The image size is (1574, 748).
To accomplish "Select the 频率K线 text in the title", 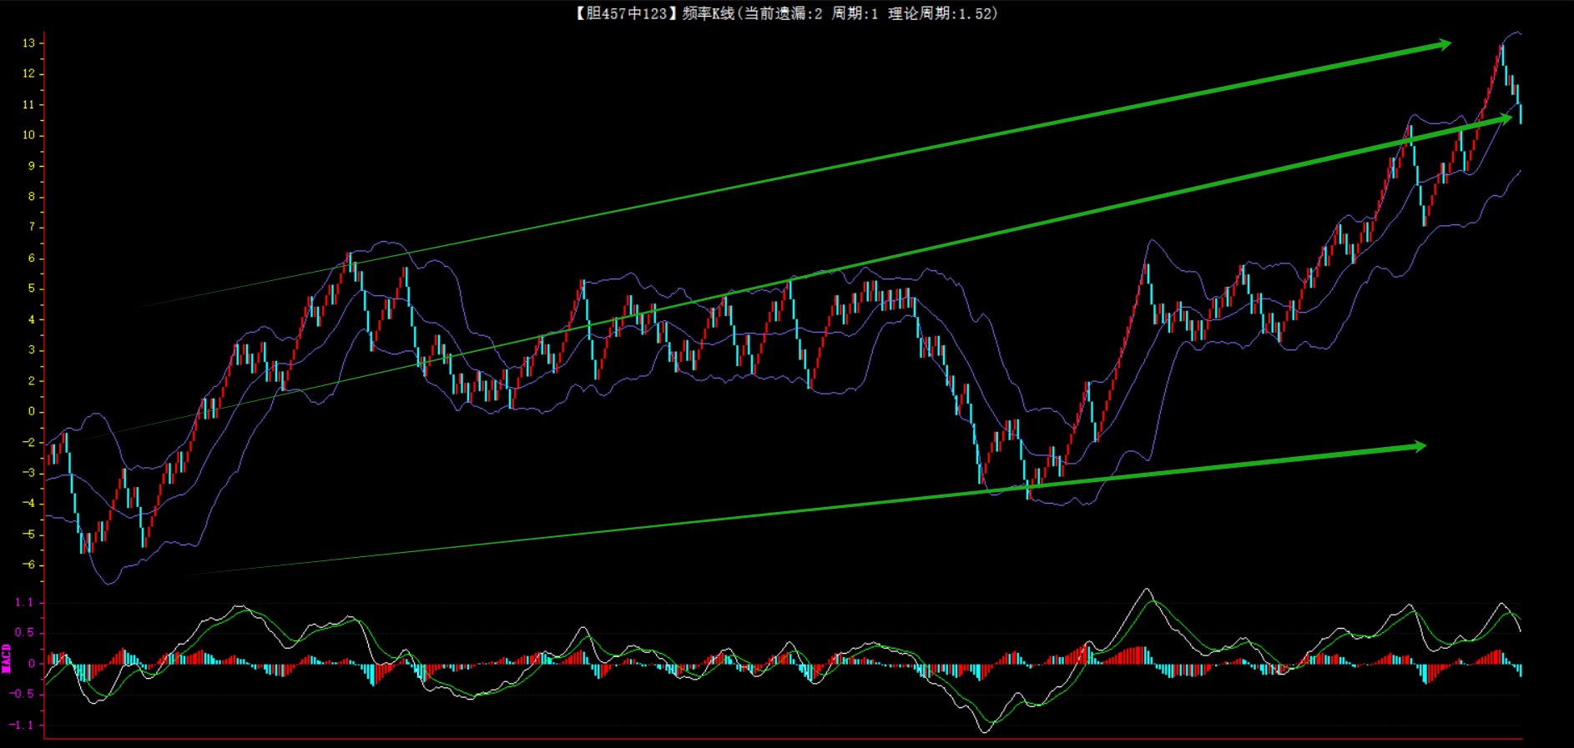I will tap(708, 13).
